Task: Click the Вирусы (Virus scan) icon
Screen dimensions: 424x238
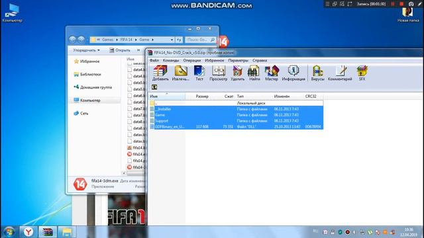Action: point(317,73)
